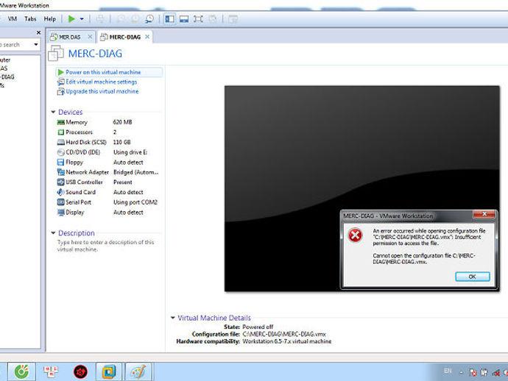Collapse the Description section
The width and height of the screenshot is (508, 381).
(x=54, y=232)
